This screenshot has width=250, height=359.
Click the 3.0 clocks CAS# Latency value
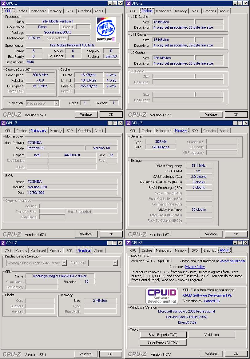tap(199, 177)
